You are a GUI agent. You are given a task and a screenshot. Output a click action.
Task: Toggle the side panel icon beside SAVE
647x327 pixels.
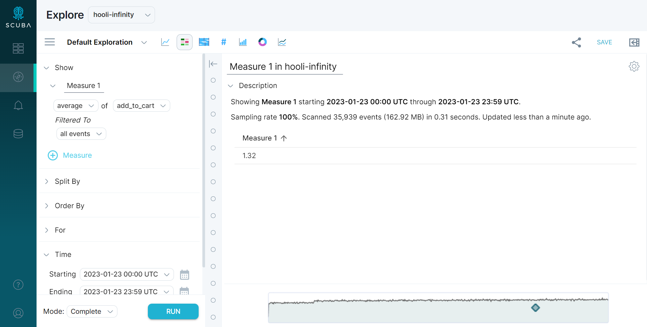click(634, 42)
